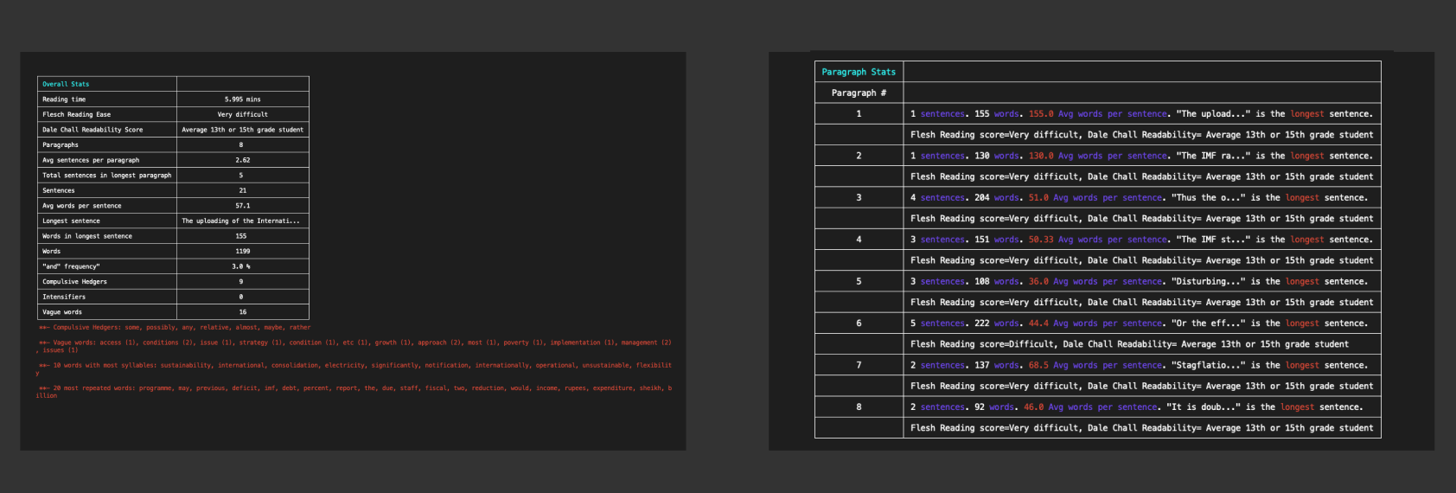This screenshot has width=1456, height=493.
Task: Click paragraph number 7 in Paragraph Stats
Action: point(859,365)
